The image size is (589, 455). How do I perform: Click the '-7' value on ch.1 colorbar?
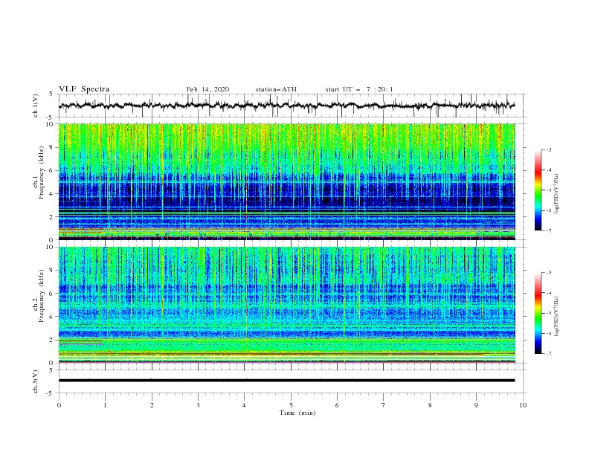549,230
